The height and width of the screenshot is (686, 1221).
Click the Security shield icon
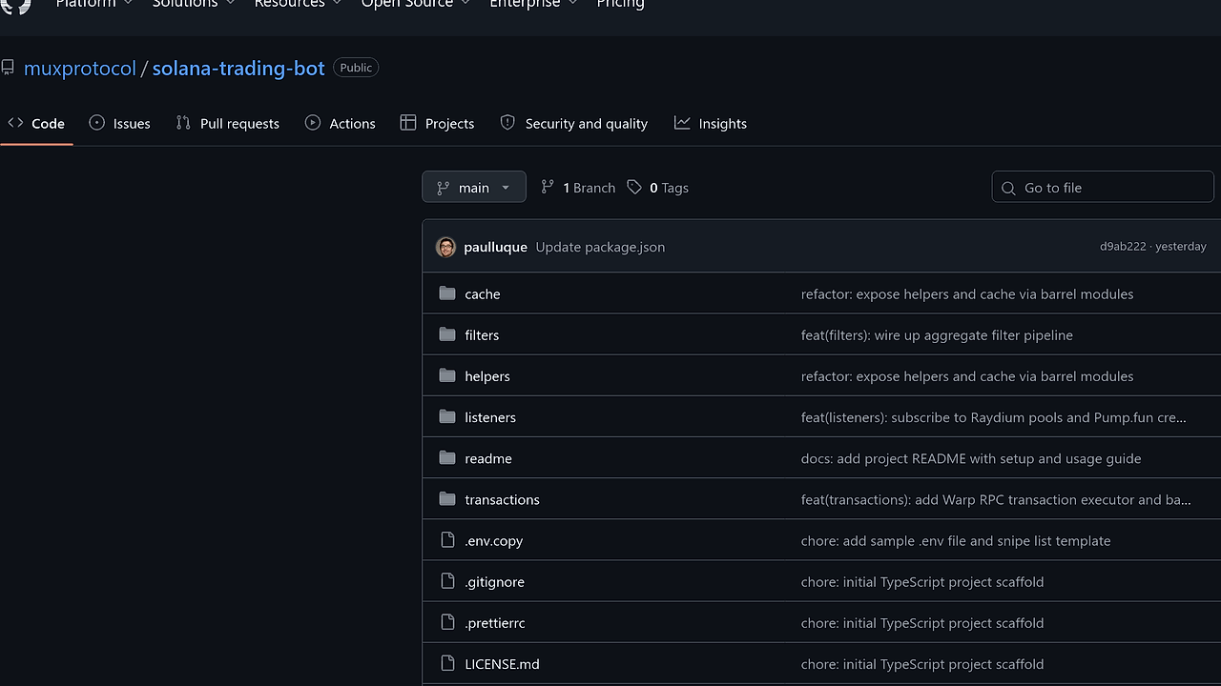click(x=507, y=123)
